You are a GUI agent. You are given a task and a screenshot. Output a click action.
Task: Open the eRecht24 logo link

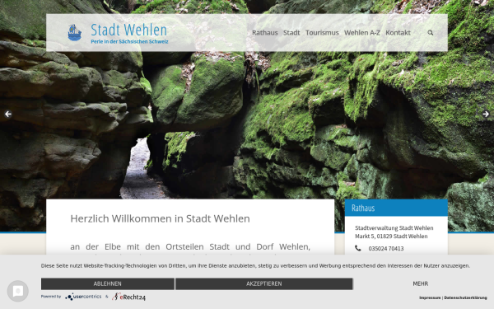[128, 297]
